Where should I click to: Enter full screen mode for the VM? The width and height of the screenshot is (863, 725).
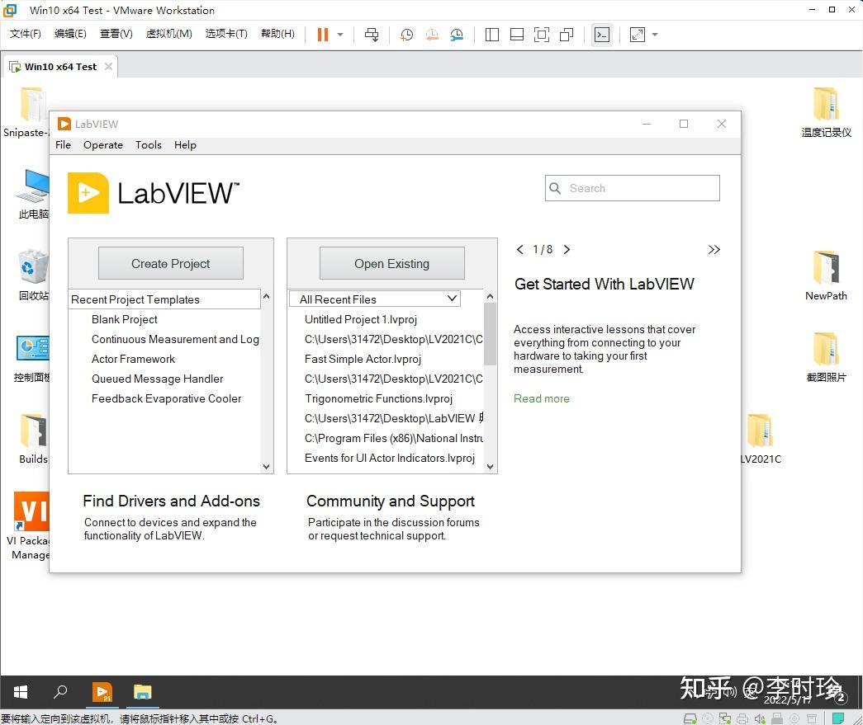(x=541, y=35)
